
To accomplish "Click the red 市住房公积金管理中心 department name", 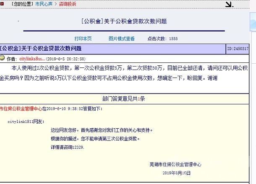I will (x=21, y=109).
